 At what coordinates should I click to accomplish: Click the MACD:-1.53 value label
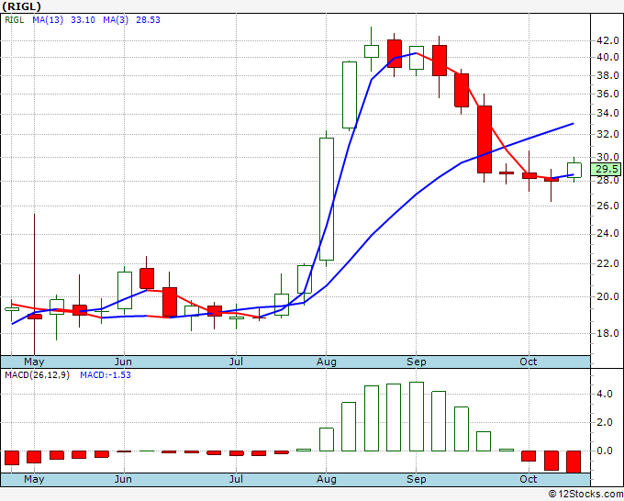pyautogui.click(x=104, y=374)
